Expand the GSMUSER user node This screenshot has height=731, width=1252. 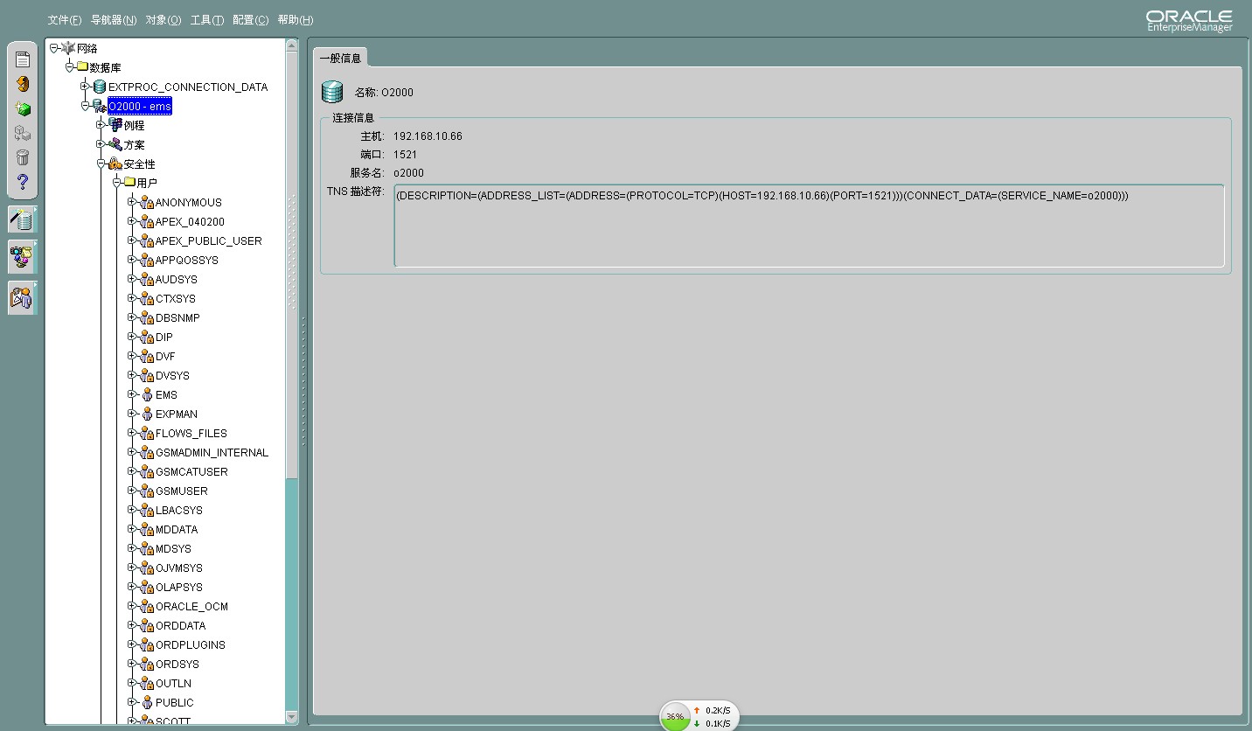click(x=132, y=491)
